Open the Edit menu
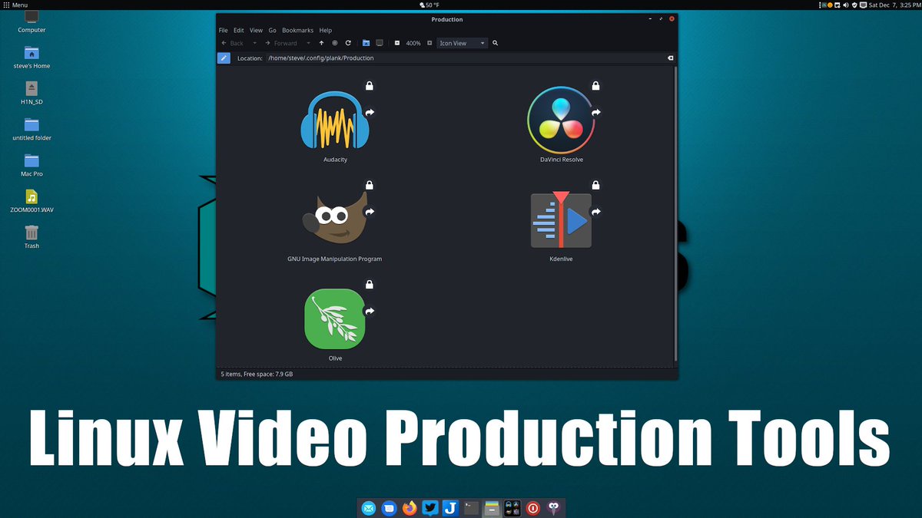The height and width of the screenshot is (518, 922). tap(239, 30)
